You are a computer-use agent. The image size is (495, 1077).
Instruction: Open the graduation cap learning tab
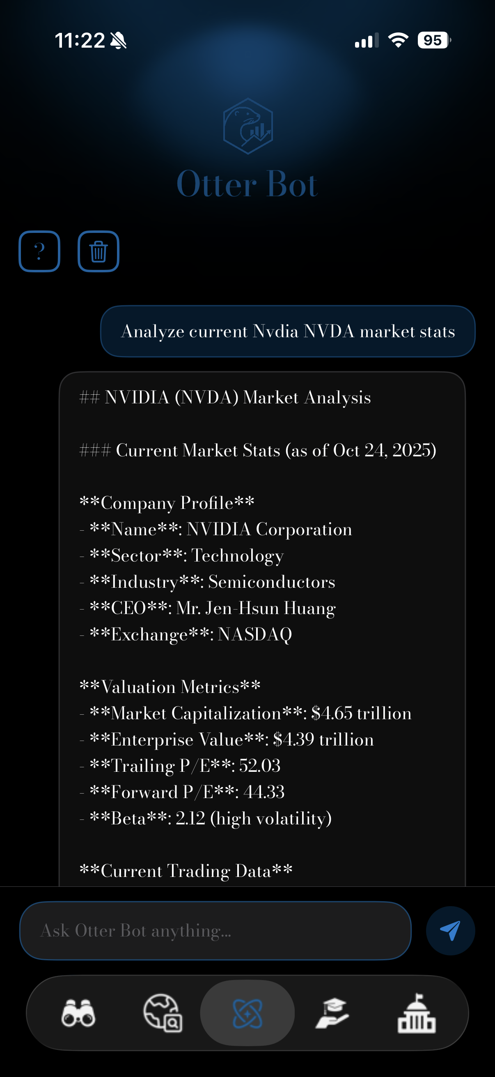332,1013
